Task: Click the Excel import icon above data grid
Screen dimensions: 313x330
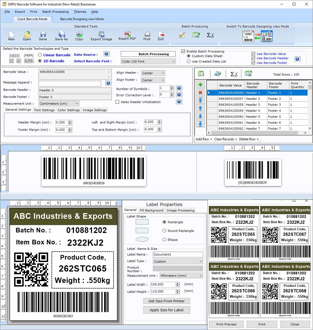Action: [201, 74]
